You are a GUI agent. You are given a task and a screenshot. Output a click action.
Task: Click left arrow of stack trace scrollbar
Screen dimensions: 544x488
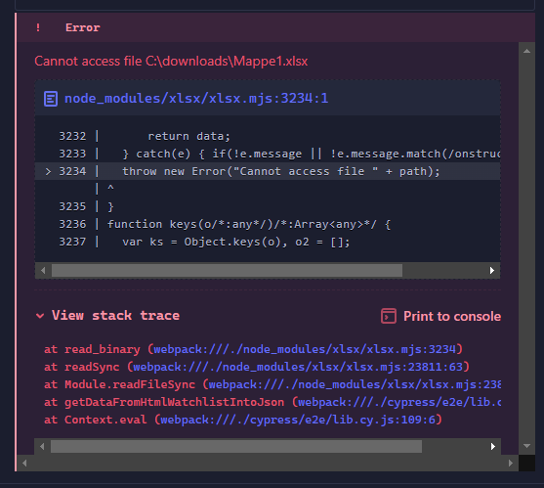[42, 446]
